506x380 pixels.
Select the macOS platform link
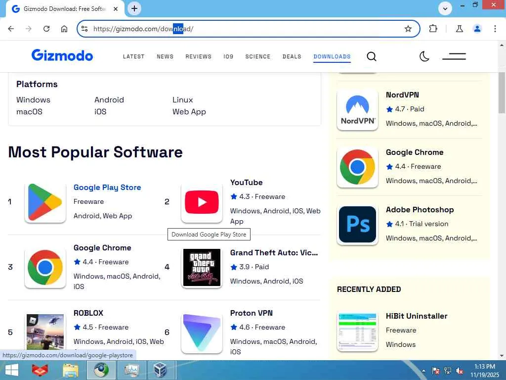point(29,112)
